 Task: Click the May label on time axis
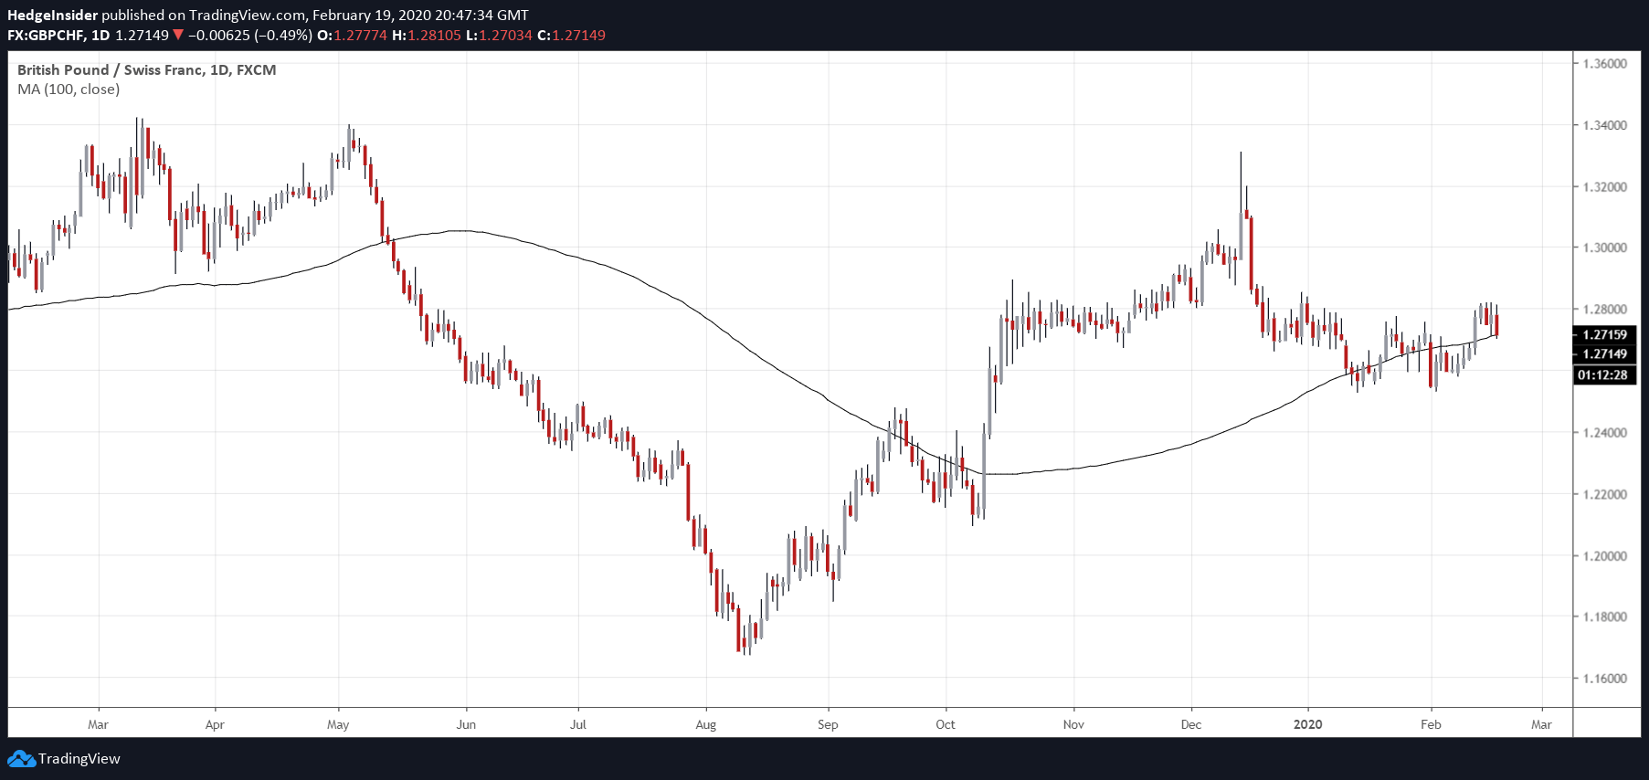click(338, 724)
